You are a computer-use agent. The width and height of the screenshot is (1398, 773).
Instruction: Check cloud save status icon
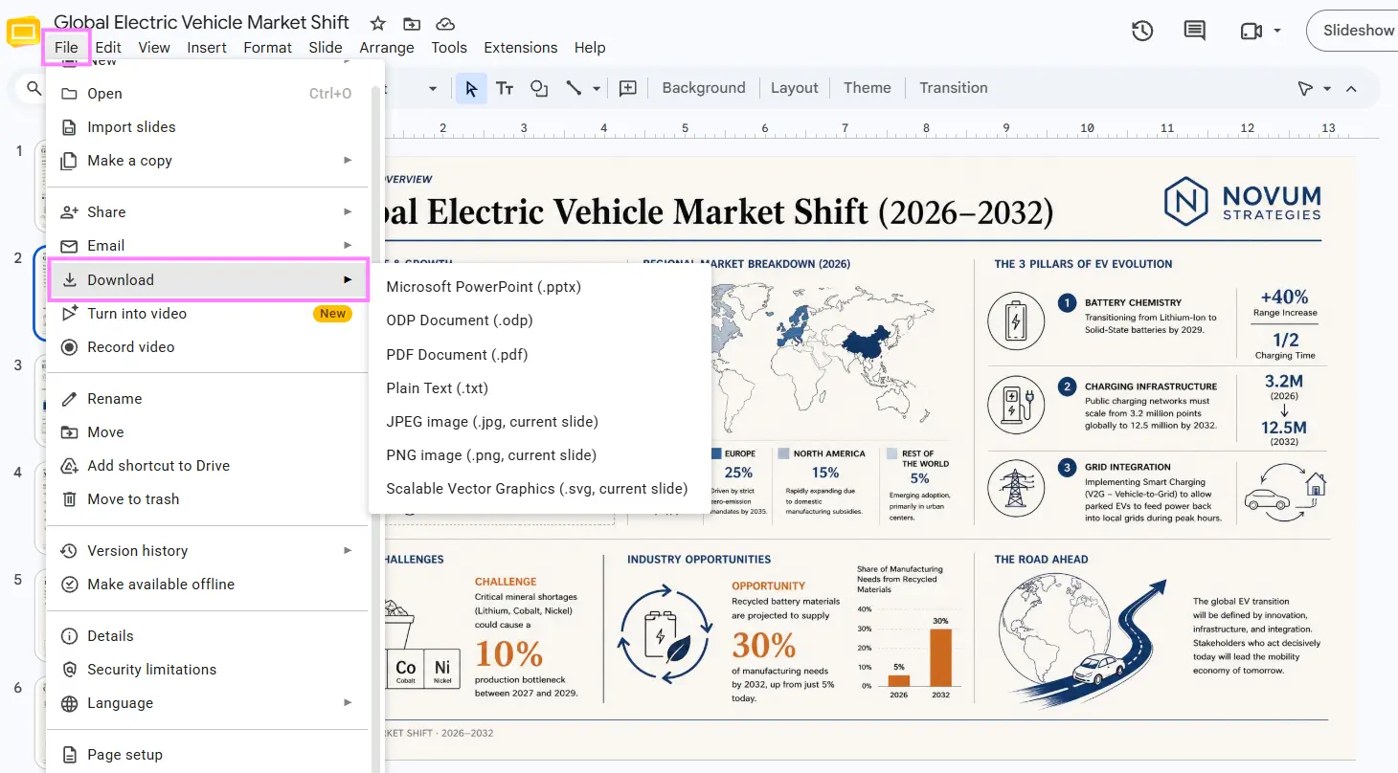445,23
